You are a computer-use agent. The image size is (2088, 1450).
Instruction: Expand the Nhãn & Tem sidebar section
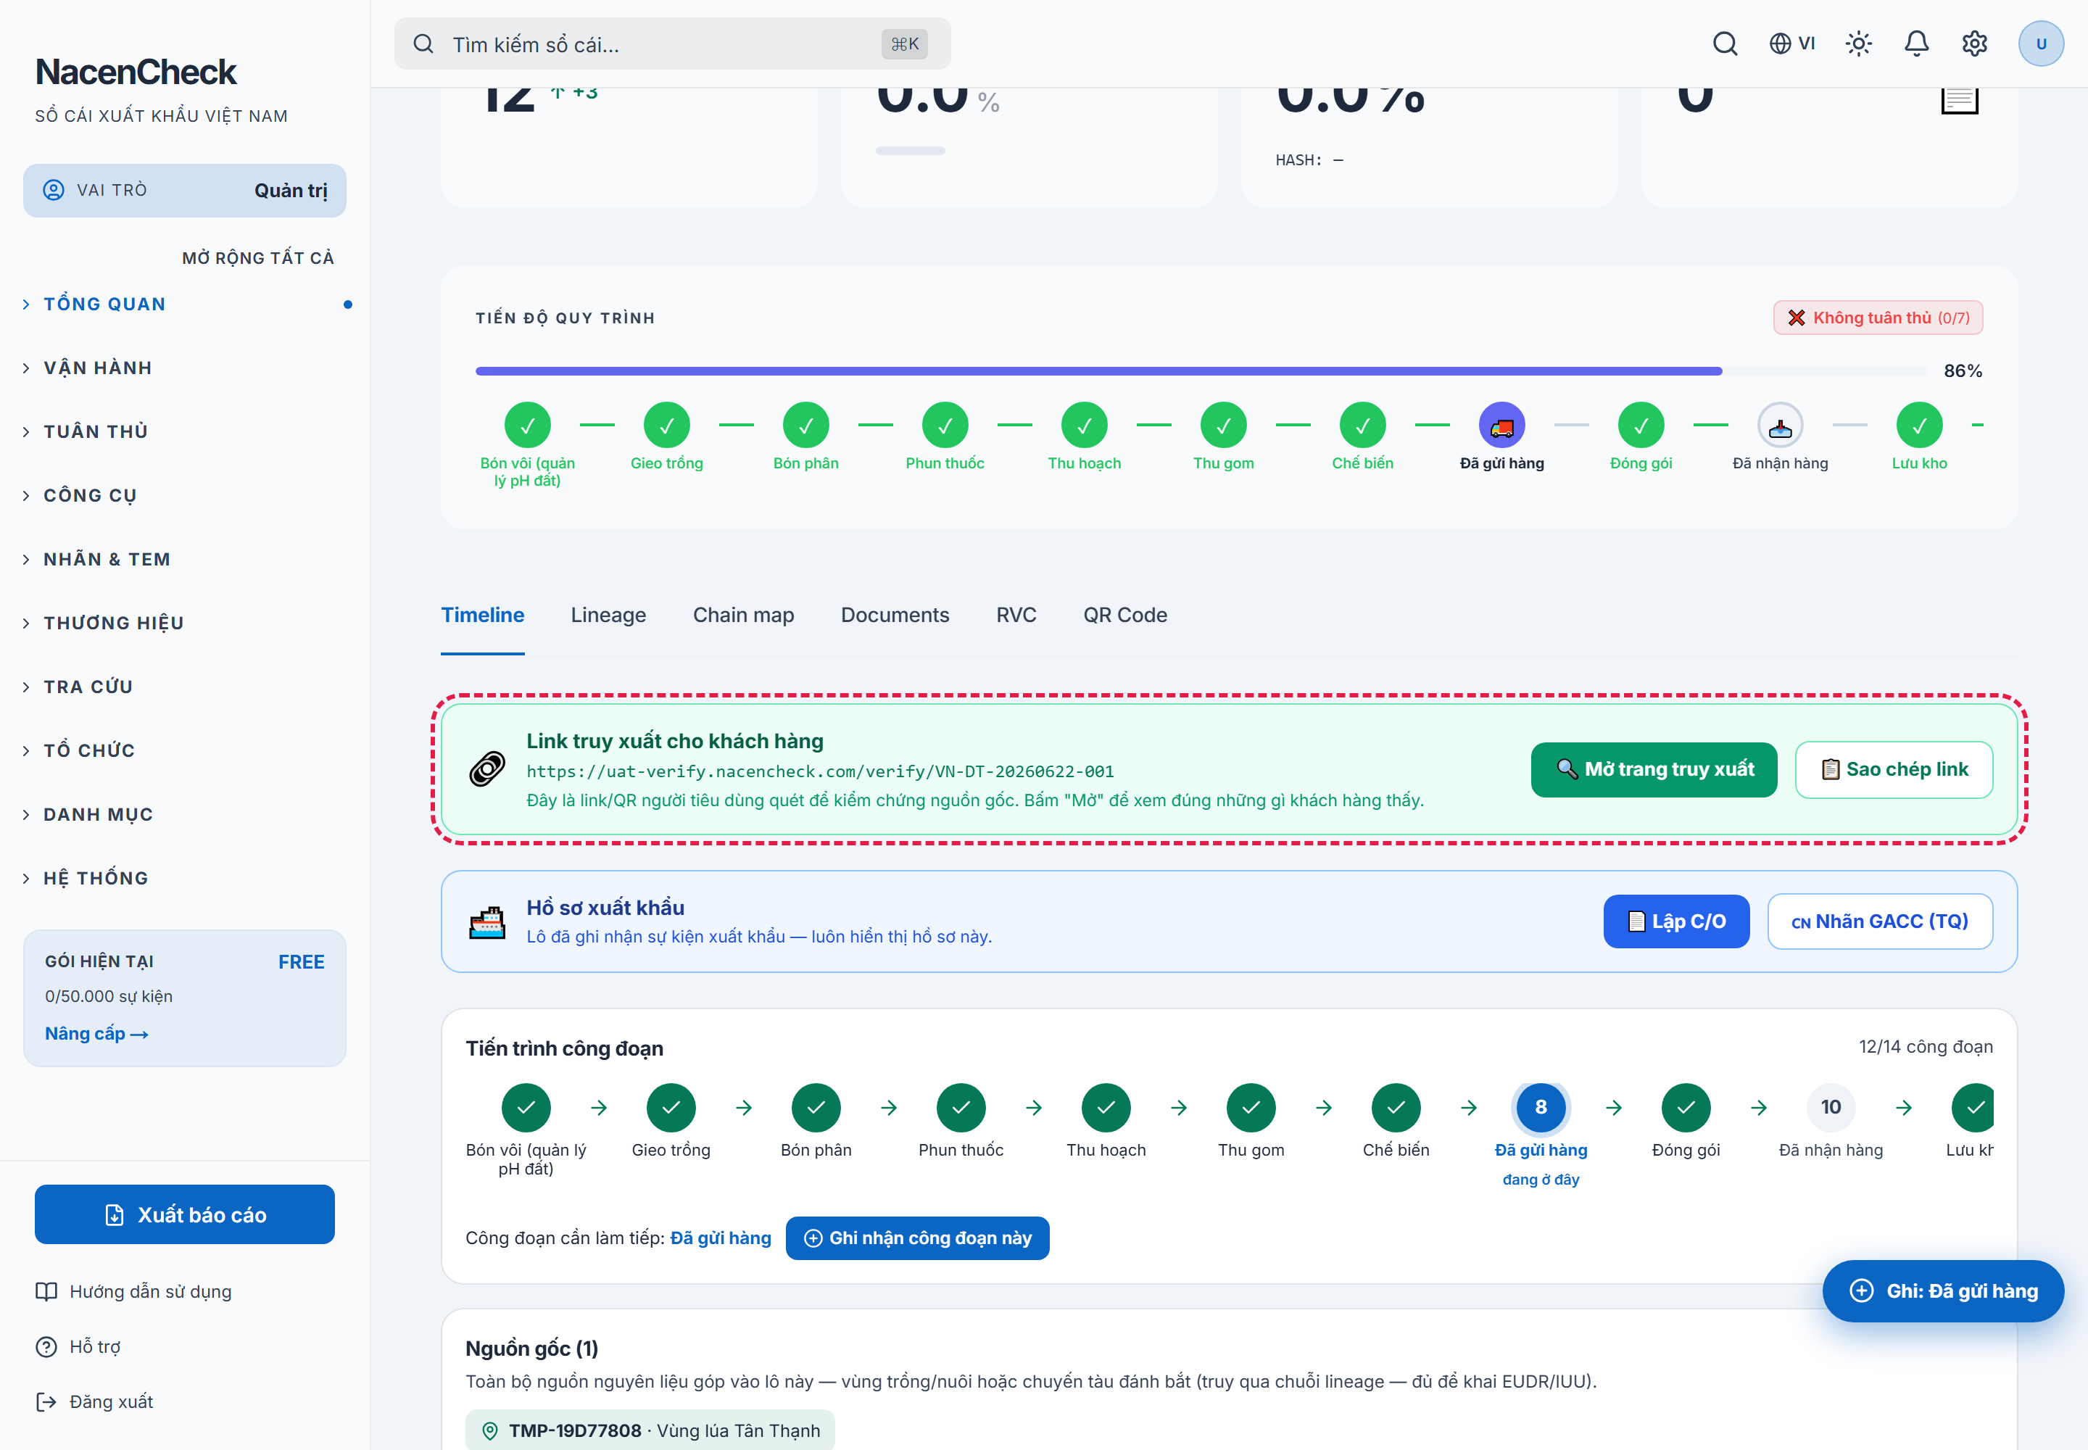coord(184,559)
